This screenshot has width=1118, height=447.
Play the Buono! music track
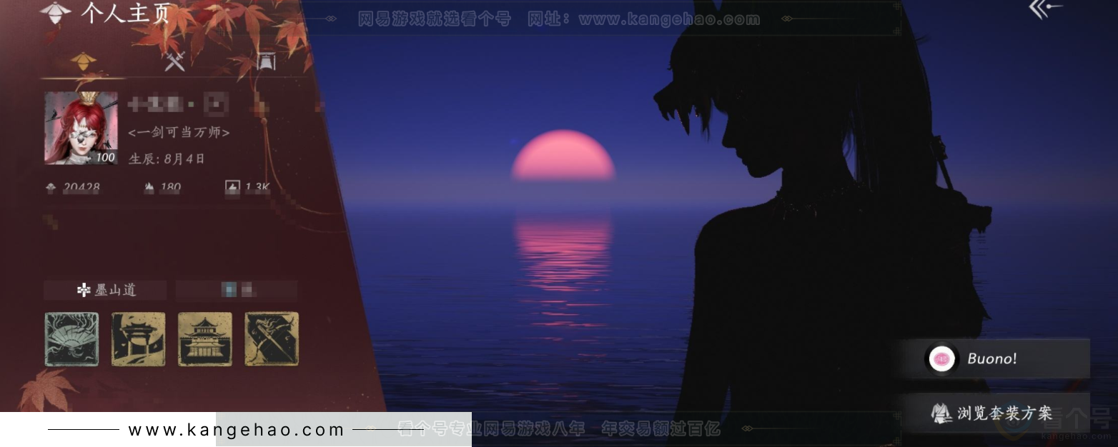994,358
